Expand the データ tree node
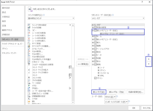 coord(93,55)
